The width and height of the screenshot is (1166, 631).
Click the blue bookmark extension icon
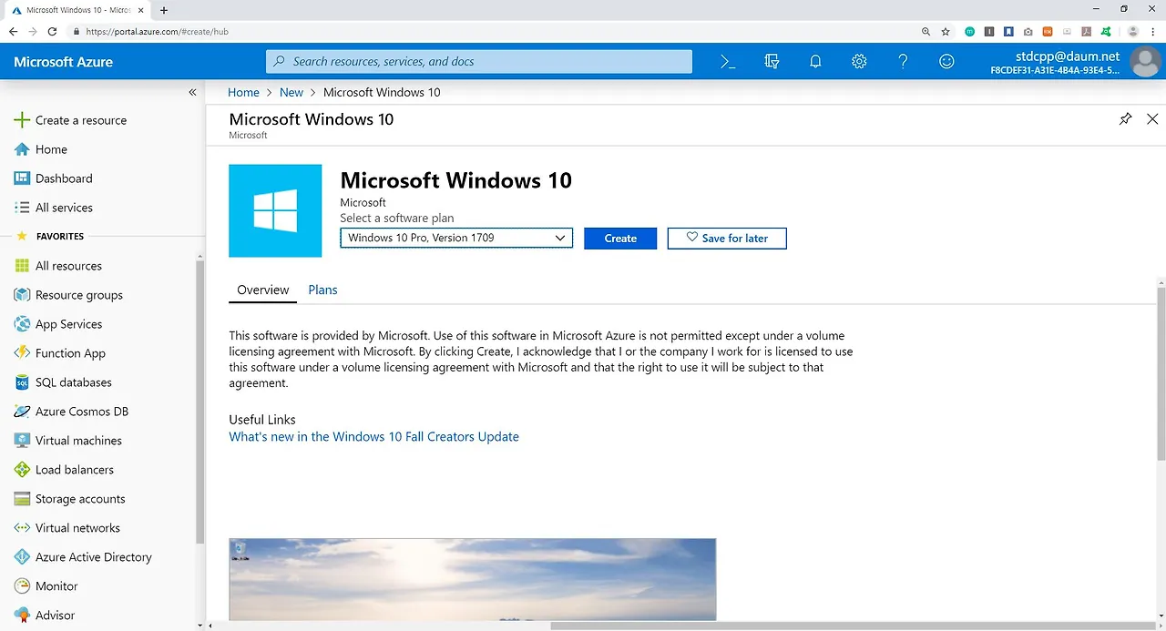point(1008,31)
